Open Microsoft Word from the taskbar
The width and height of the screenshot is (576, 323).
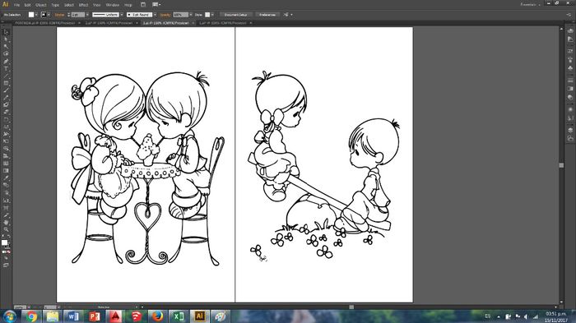point(73,316)
